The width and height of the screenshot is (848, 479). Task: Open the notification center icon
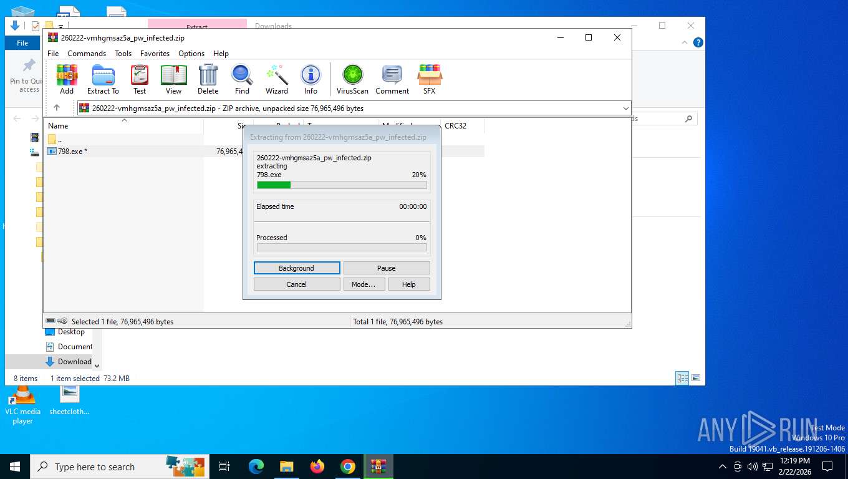(827, 467)
